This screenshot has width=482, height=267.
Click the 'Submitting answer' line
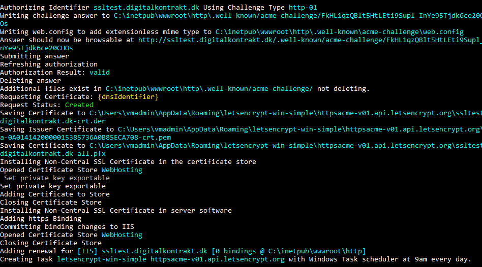click(x=35, y=56)
